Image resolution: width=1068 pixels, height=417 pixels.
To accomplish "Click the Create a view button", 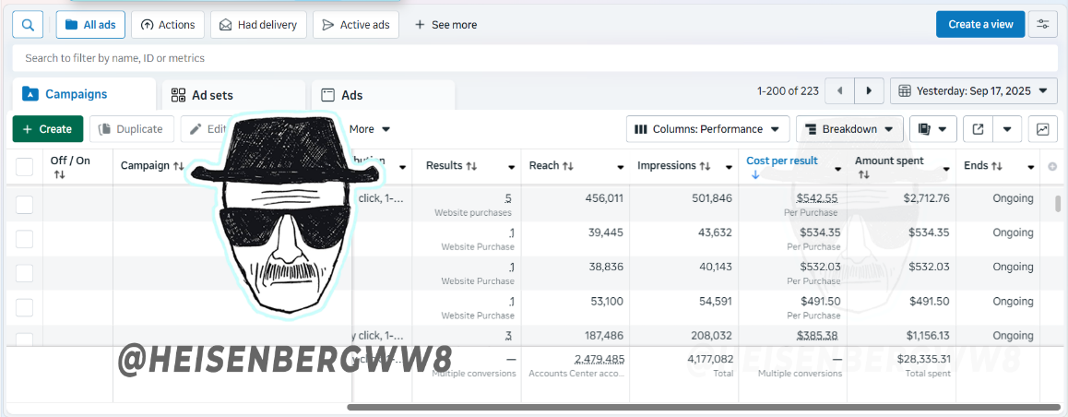I will pos(980,25).
